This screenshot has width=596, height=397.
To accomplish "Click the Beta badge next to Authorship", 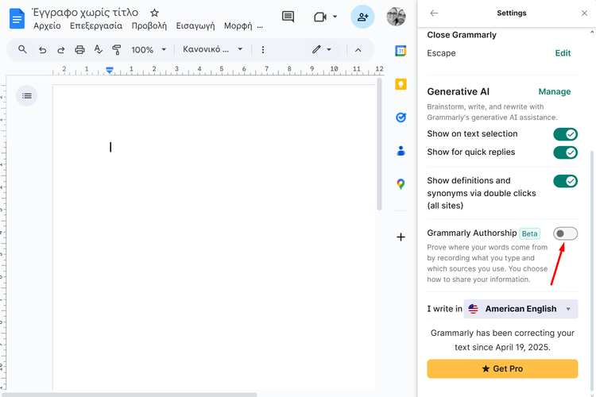I will [529, 233].
